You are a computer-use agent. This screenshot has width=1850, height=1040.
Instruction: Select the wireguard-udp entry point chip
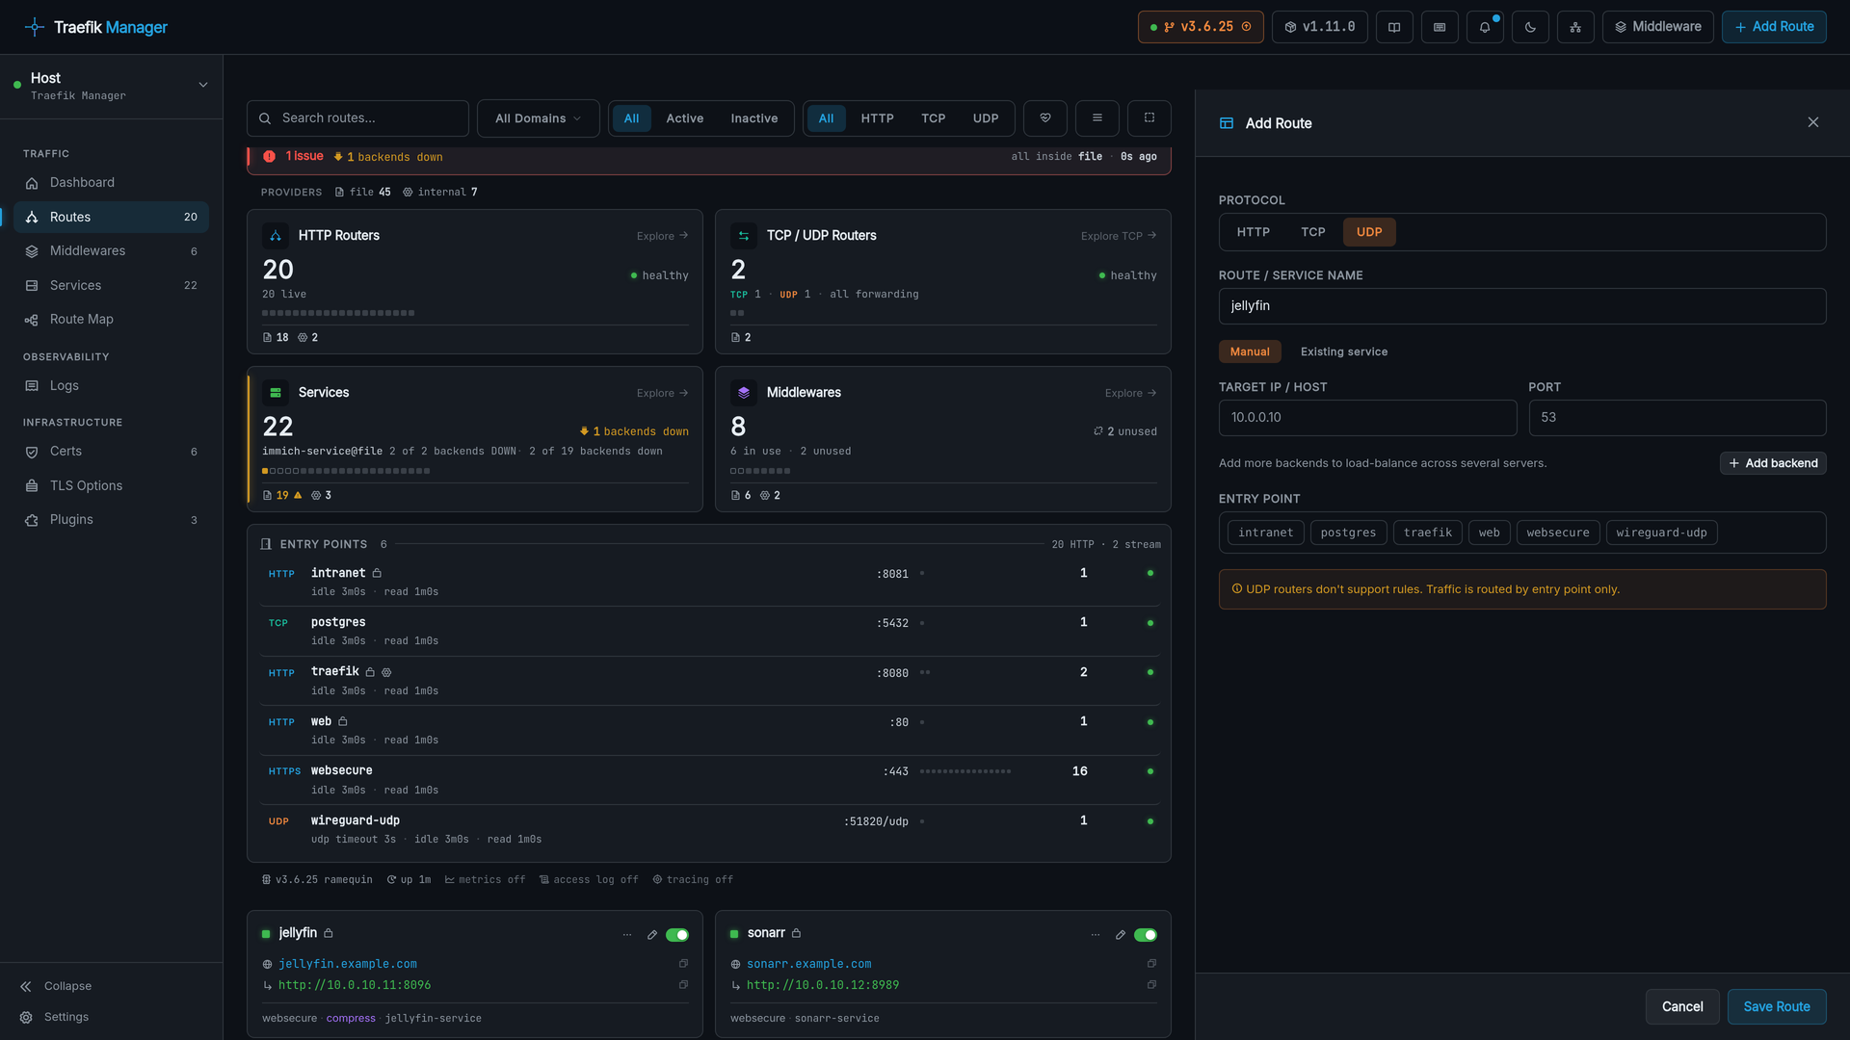(x=1662, y=533)
